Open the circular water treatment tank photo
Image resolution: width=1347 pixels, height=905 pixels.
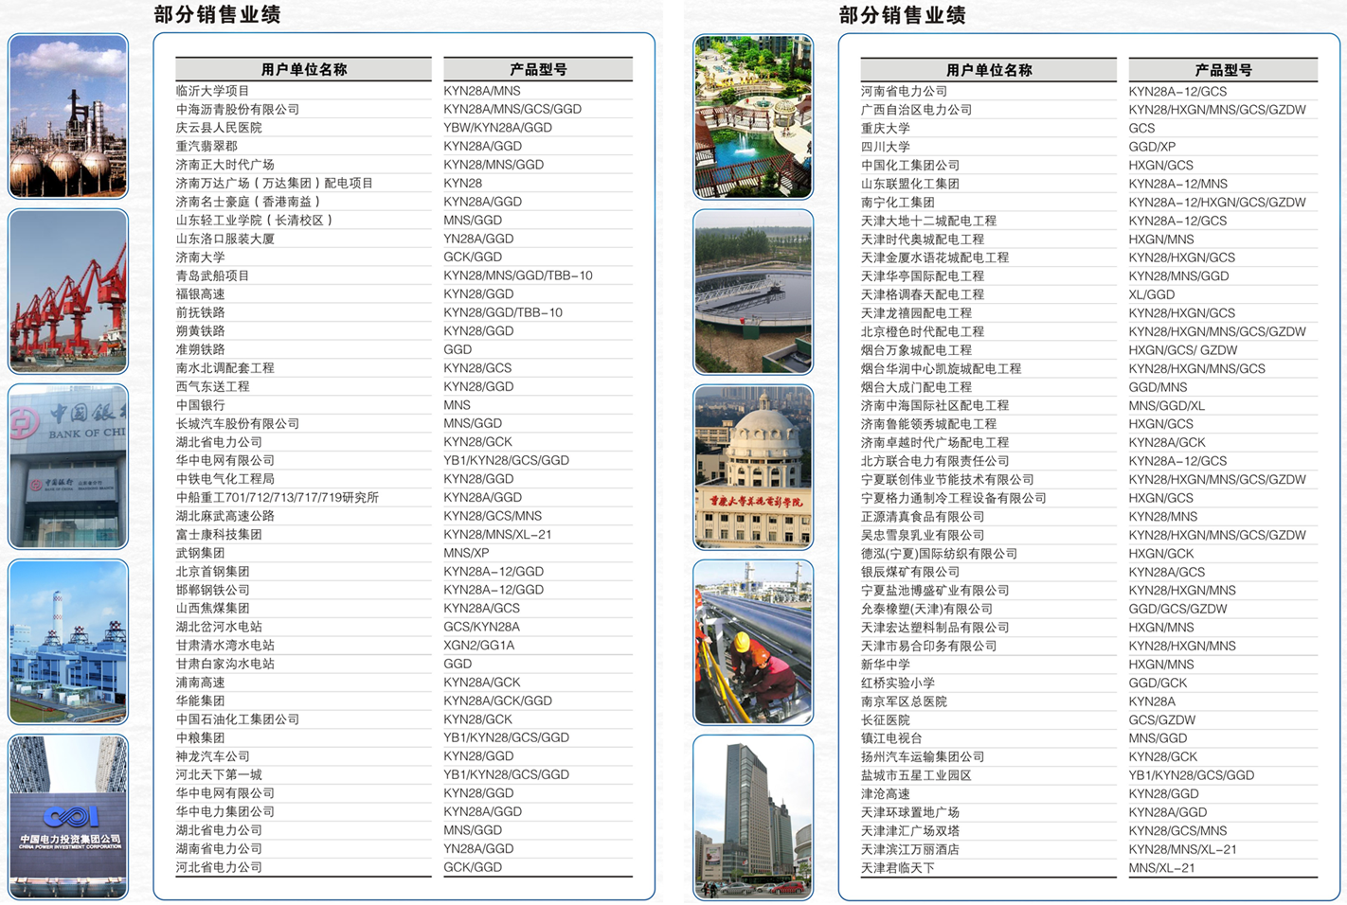tap(753, 293)
